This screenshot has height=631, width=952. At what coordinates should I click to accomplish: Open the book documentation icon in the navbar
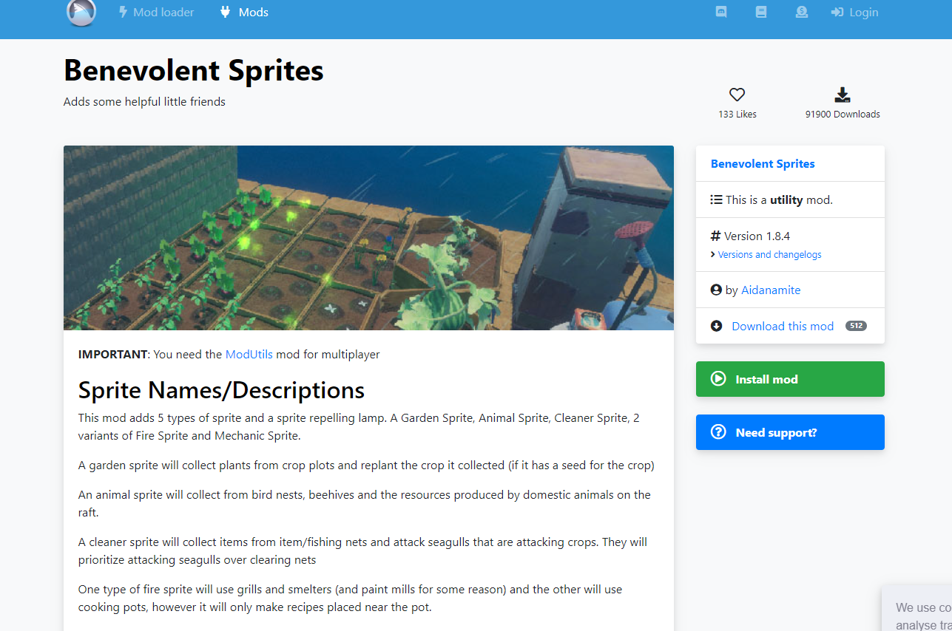coord(761,12)
